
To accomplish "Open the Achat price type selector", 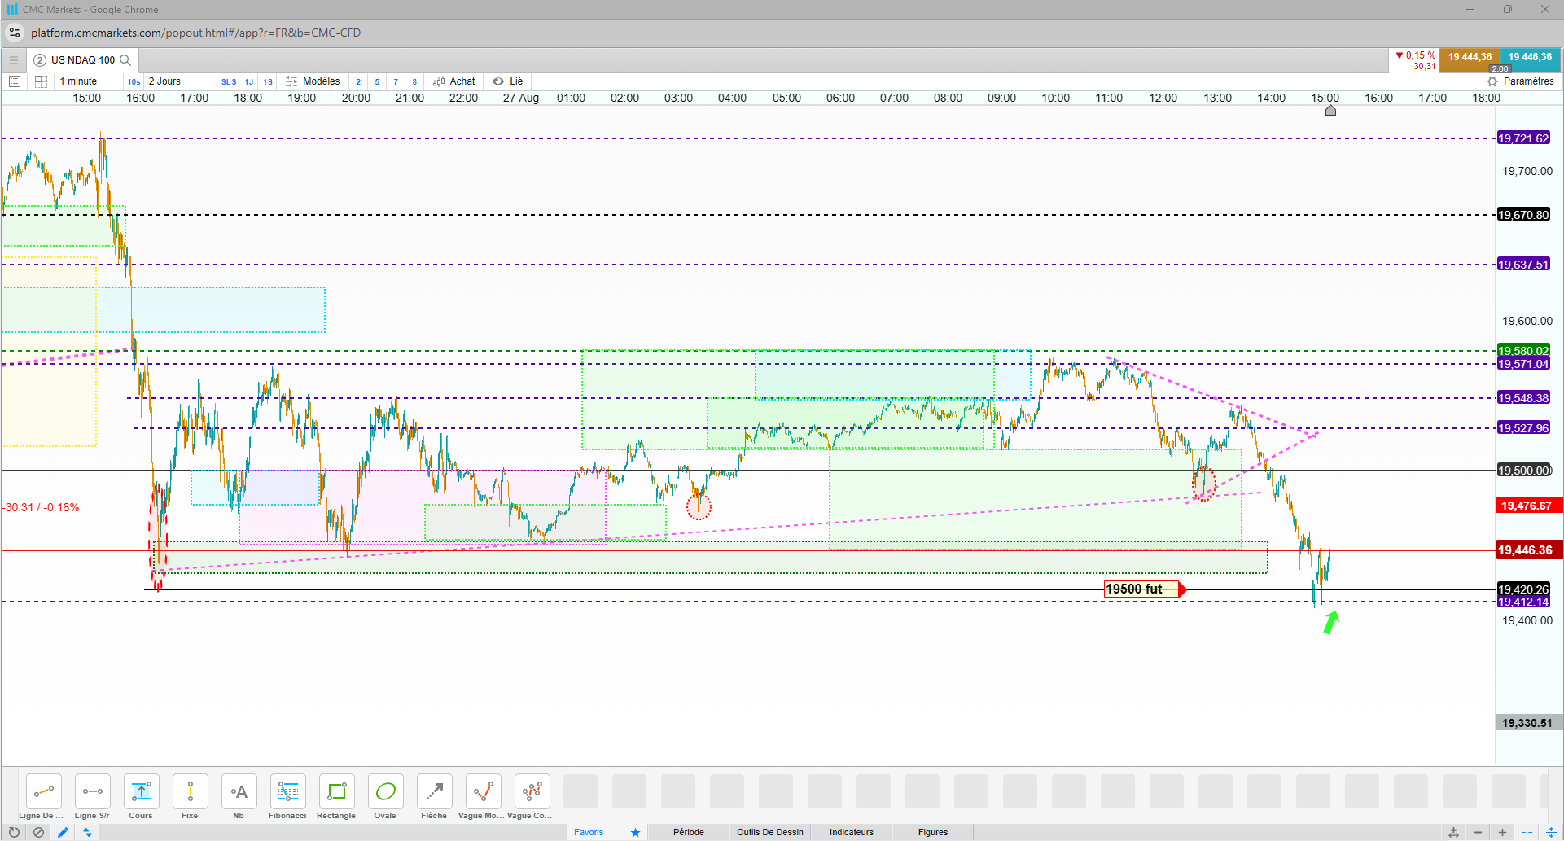I will [454, 81].
